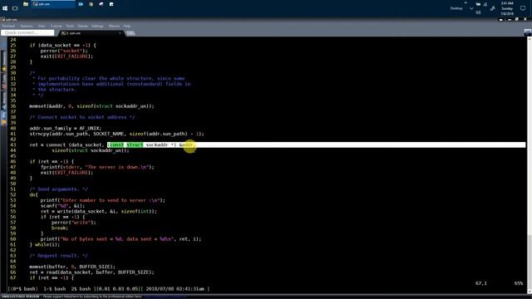This screenshot has height=299, width=532.
Task: Click the subscribe link in the bottom status bar
Action: click(165, 297)
